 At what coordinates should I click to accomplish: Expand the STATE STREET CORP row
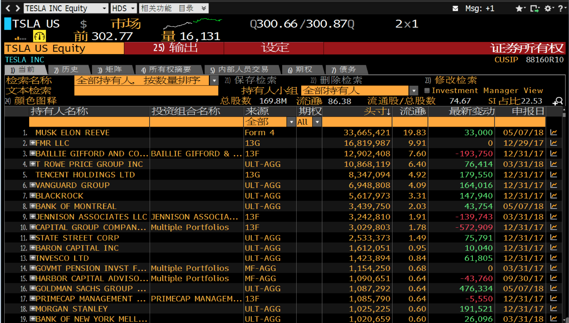[32, 237]
